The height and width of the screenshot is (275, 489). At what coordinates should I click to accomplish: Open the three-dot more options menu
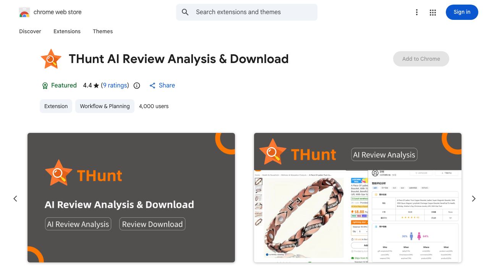417,12
